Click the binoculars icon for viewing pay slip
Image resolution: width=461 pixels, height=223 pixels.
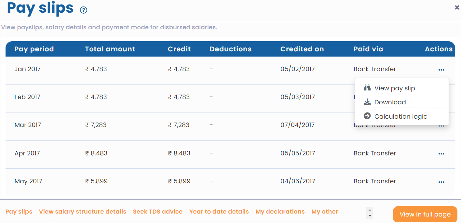pos(367,87)
